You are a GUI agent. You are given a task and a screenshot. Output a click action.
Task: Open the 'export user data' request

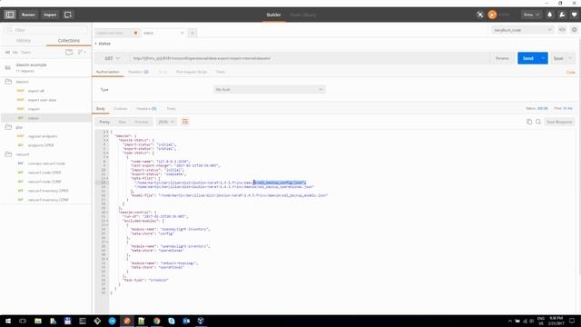tap(42, 100)
